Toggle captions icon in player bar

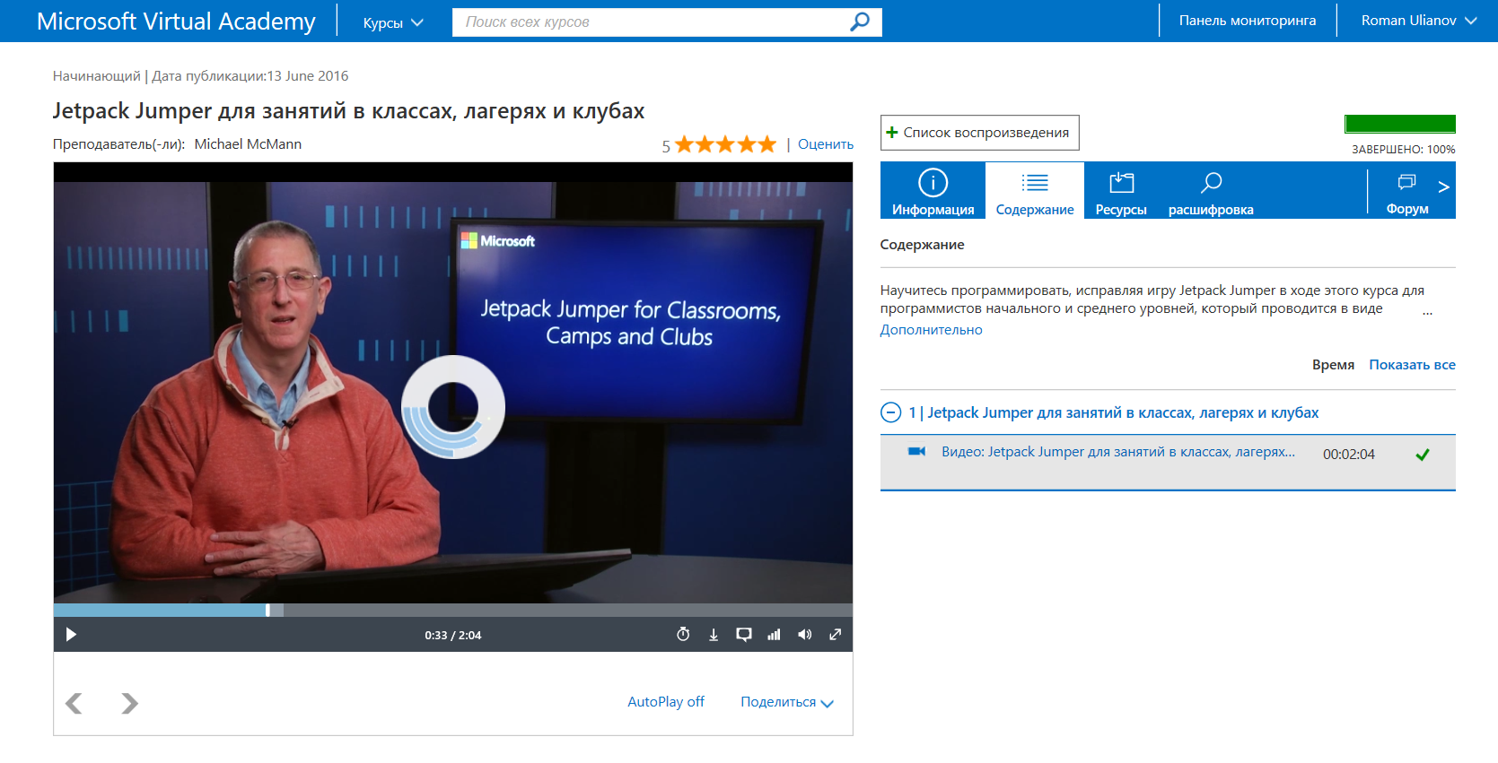(x=744, y=635)
